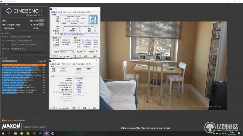Click memory frequency value 1330.5 MHz
Viewport: 243px width, 136px height.
[79, 79]
